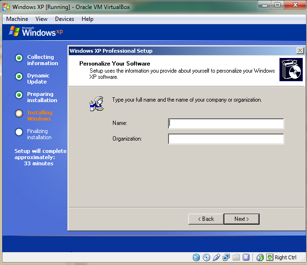
Task: Click the 'Organization:' label
Action: [127, 139]
